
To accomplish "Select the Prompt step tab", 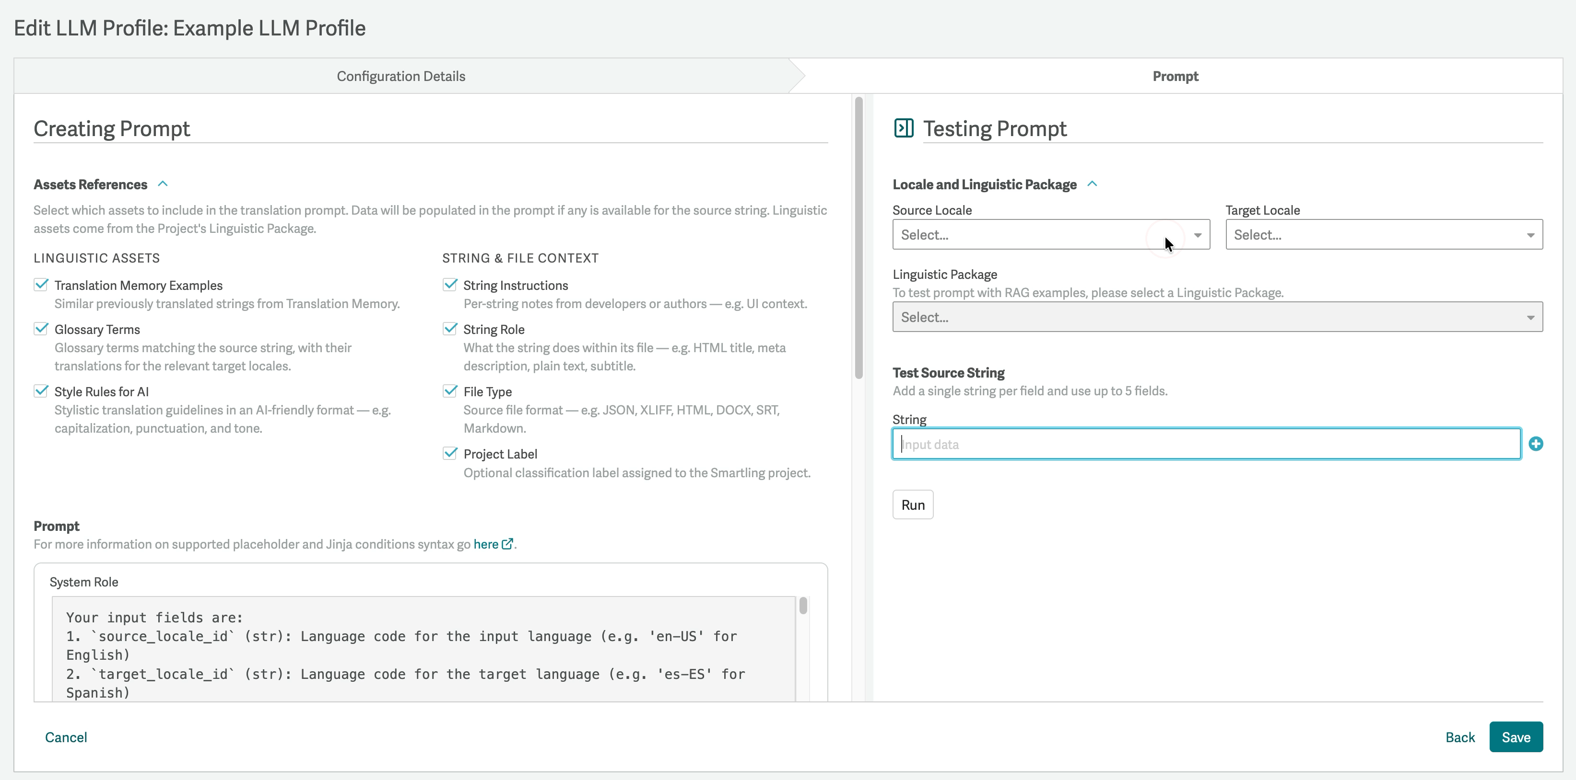I will tap(1175, 76).
